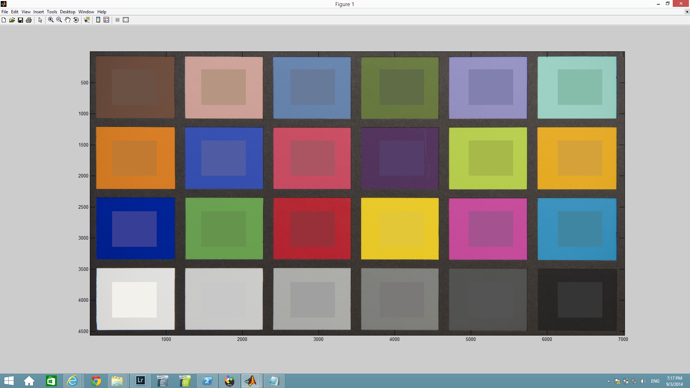This screenshot has height=388, width=690.
Task: Click the magenta color patch in the image
Action: pos(488,229)
